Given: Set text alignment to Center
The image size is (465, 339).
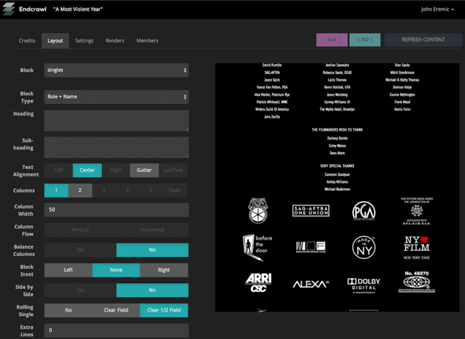Looking at the screenshot, I should [87, 170].
